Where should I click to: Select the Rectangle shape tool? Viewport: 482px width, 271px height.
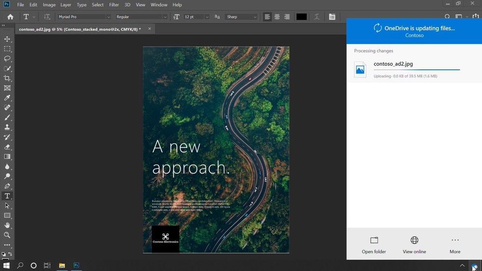pyautogui.click(x=7, y=216)
